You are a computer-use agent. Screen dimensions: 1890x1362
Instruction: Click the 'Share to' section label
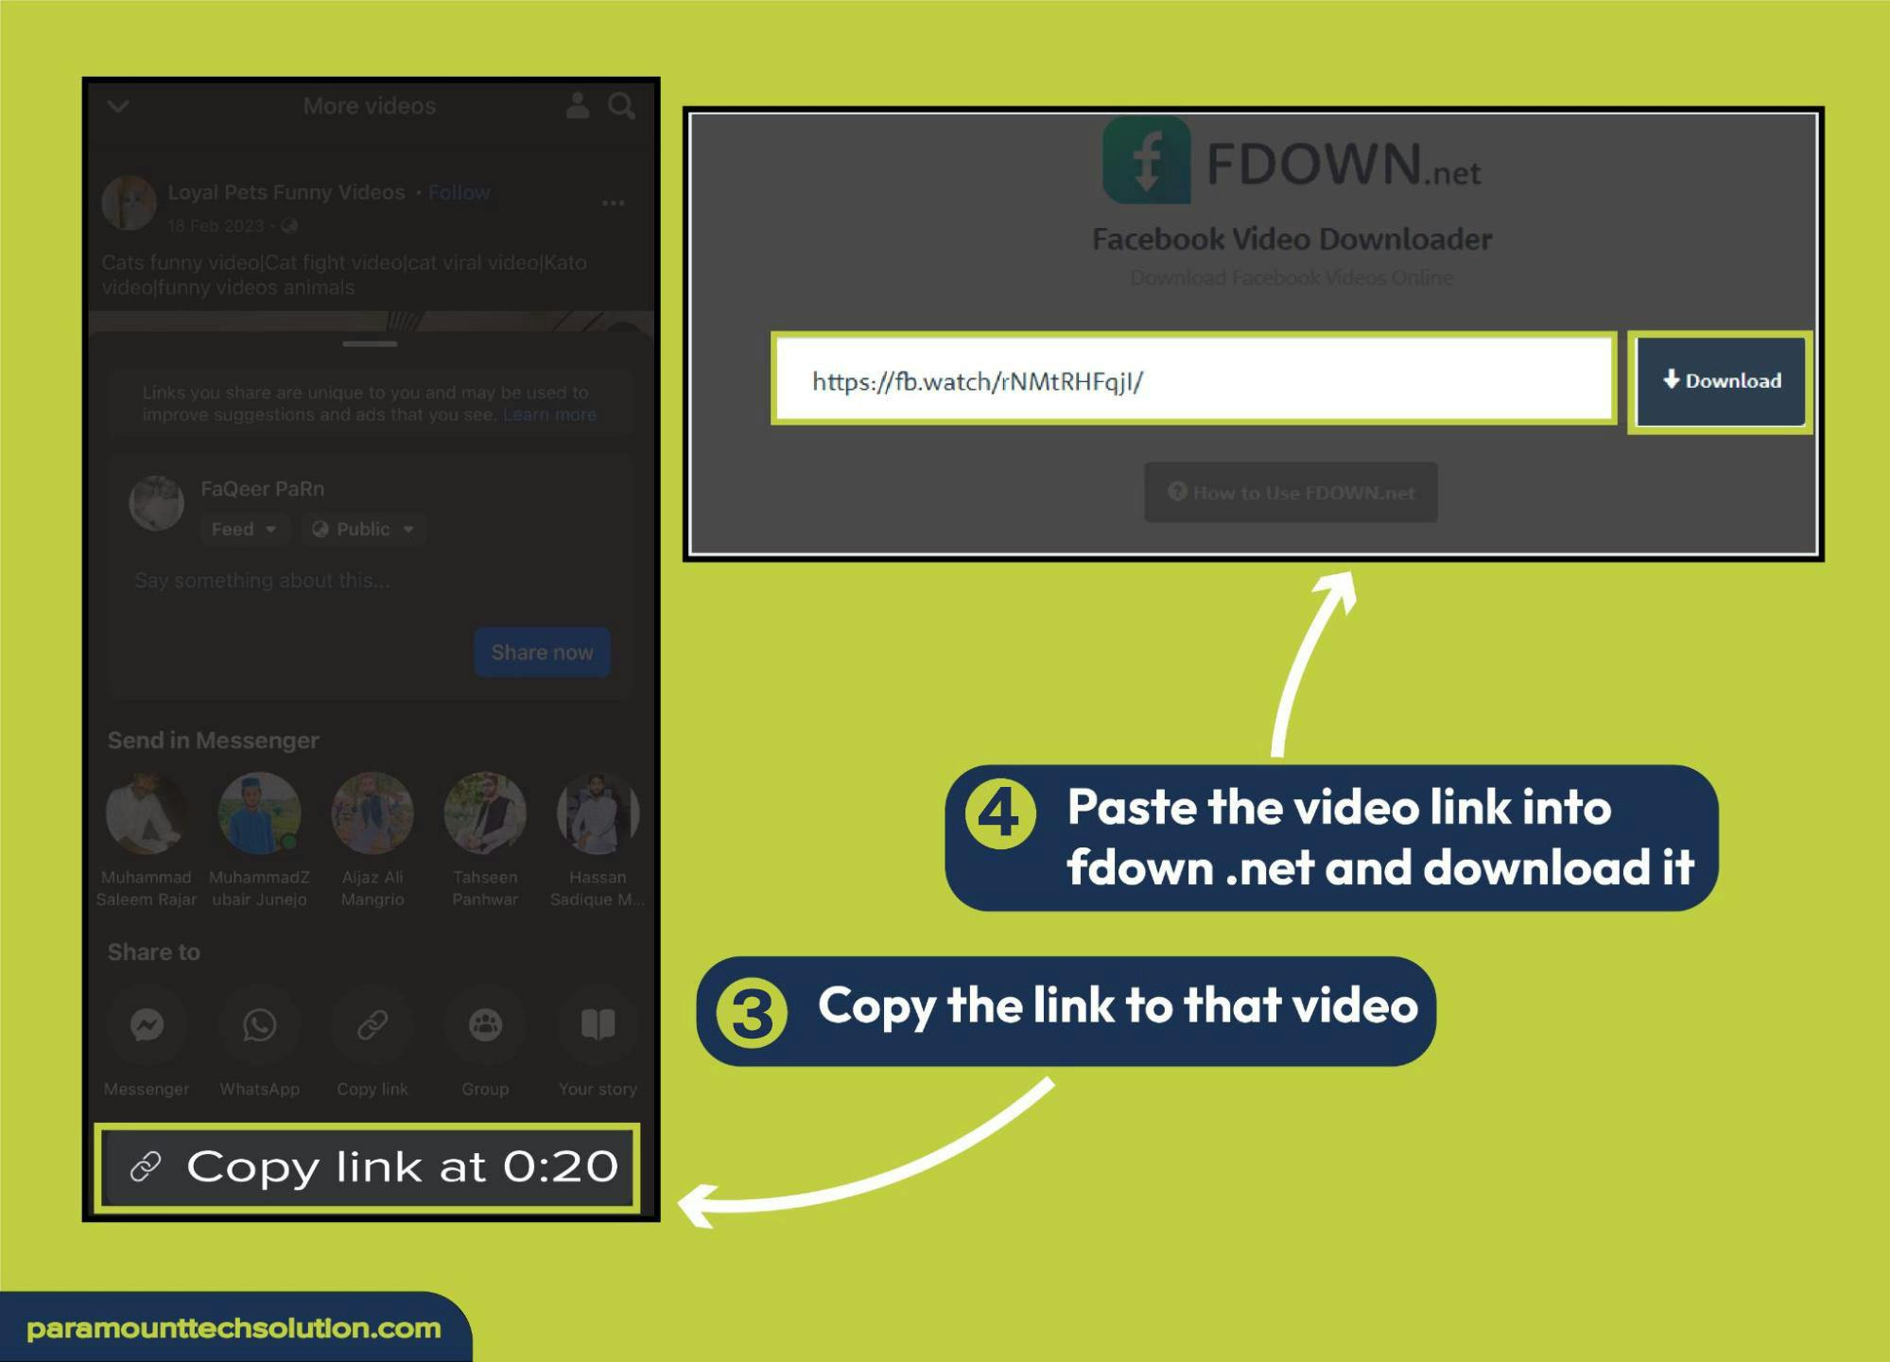153,952
